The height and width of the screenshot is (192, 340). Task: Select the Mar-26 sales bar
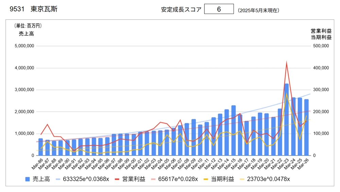click(306, 128)
